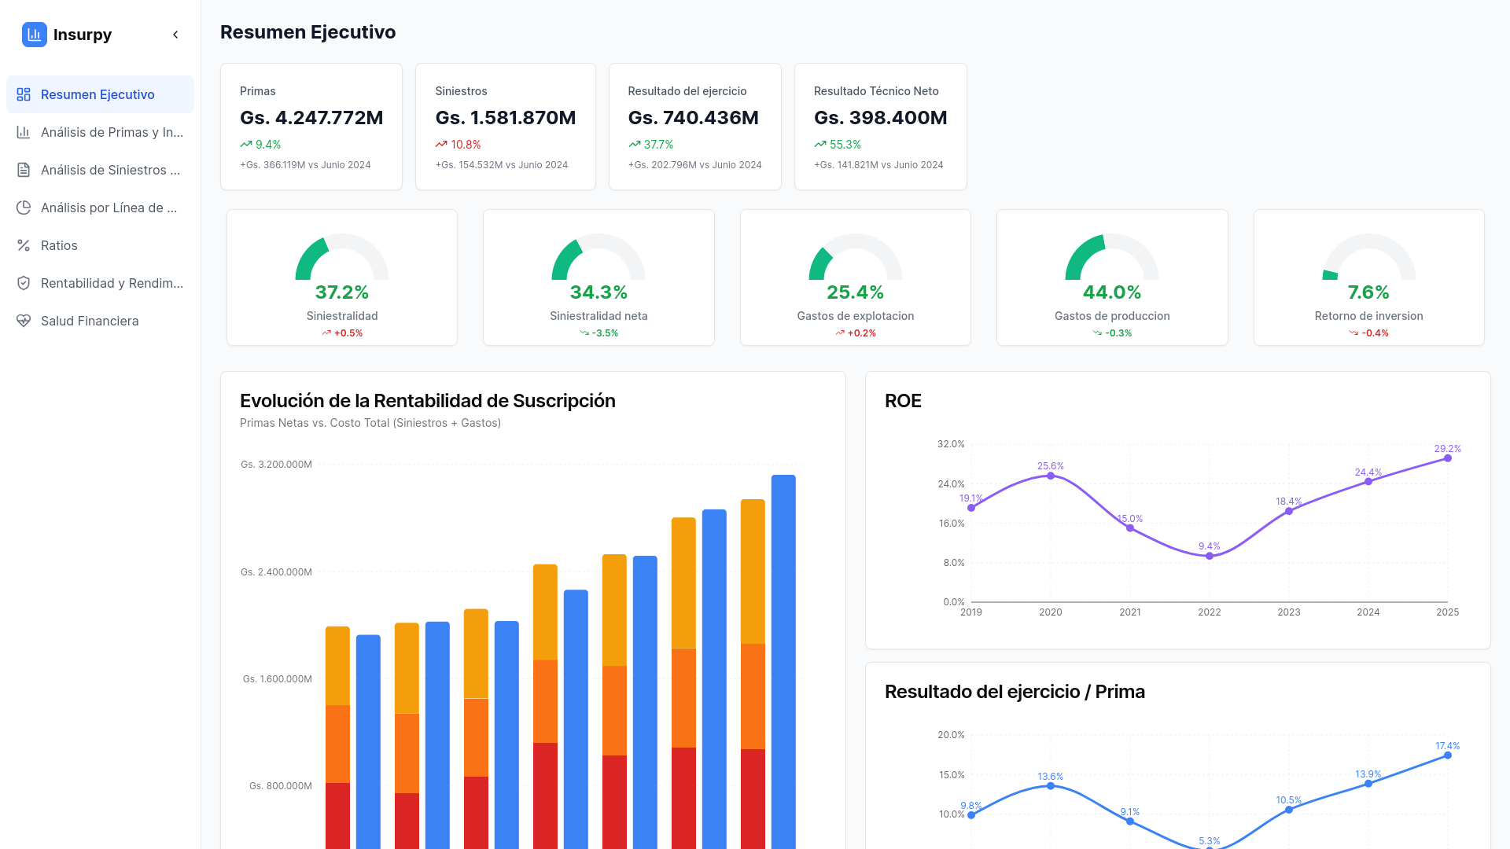The height and width of the screenshot is (849, 1510).
Task: Click the Siniestralidad neta 34.3% gauge
Action: click(x=598, y=257)
